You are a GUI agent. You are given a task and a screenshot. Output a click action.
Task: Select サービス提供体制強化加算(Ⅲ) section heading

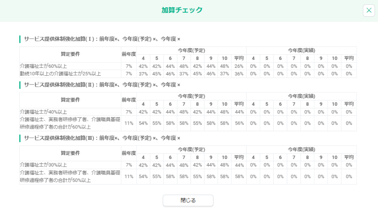pyautogui.click(x=102, y=138)
